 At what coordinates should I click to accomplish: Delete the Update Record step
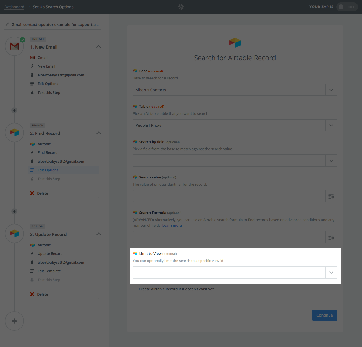[43, 294]
